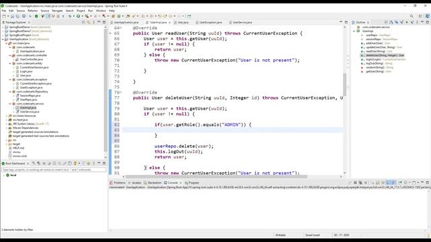Expand Maven Dependencies node
This screenshot has width=431, height=242.
pyautogui.click(x=7, y=128)
